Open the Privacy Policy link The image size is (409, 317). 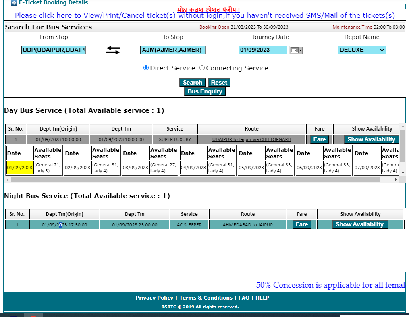click(x=154, y=298)
